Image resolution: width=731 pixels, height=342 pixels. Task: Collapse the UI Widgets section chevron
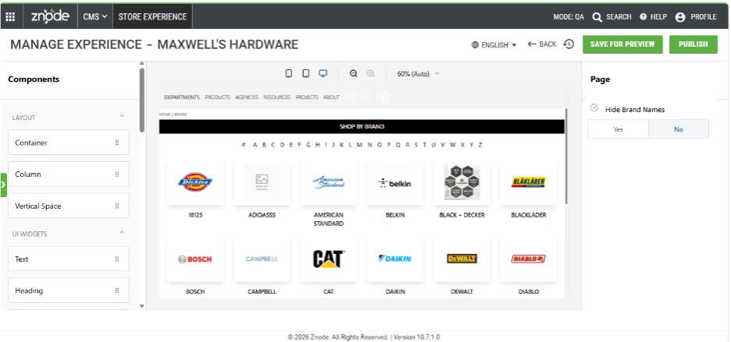122,232
